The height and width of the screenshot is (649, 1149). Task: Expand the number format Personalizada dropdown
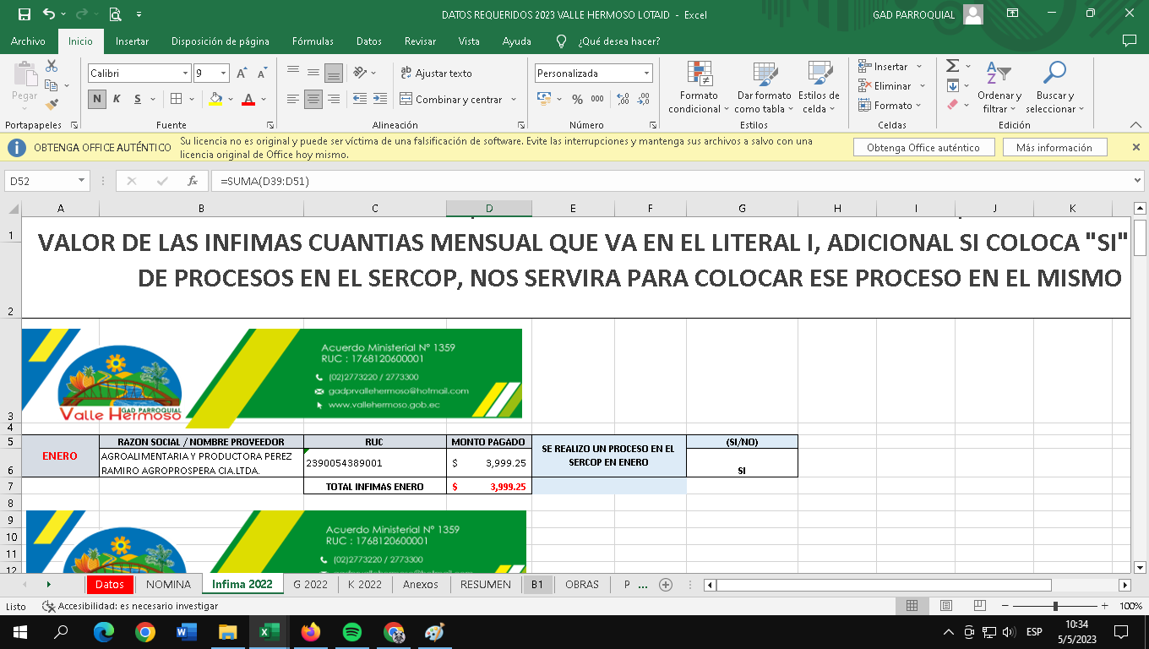[x=646, y=74]
